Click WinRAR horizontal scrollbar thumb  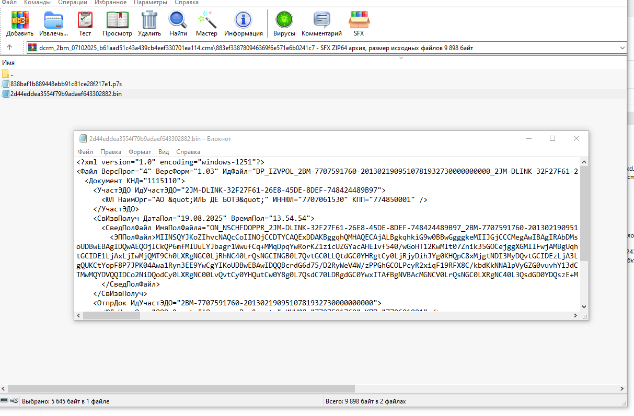[x=182, y=389]
